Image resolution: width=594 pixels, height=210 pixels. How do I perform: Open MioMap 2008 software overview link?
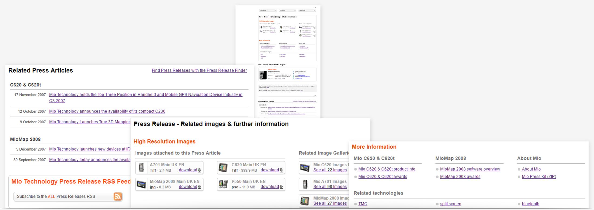pyautogui.click(x=470, y=169)
